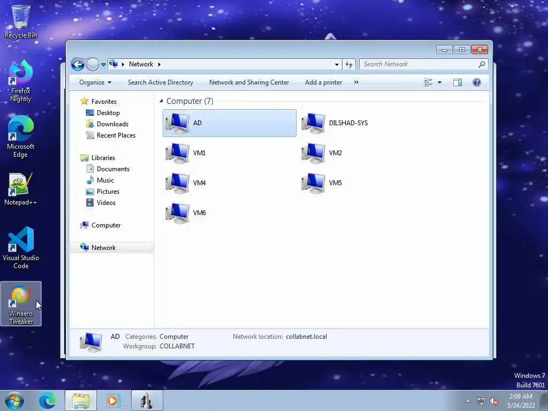The image size is (548, 411).
Task: Select Visual Studio Code shortcut
Action: click(x=21, y=248)
